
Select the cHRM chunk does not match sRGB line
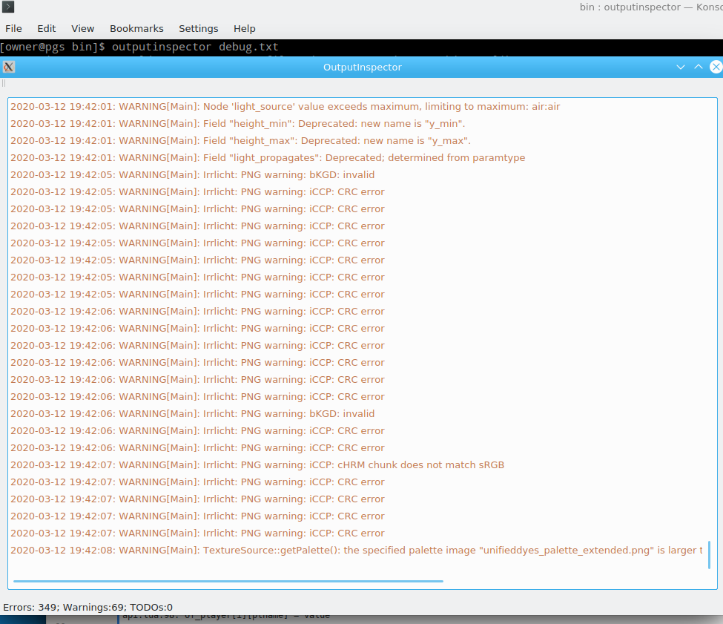point(257,464)
